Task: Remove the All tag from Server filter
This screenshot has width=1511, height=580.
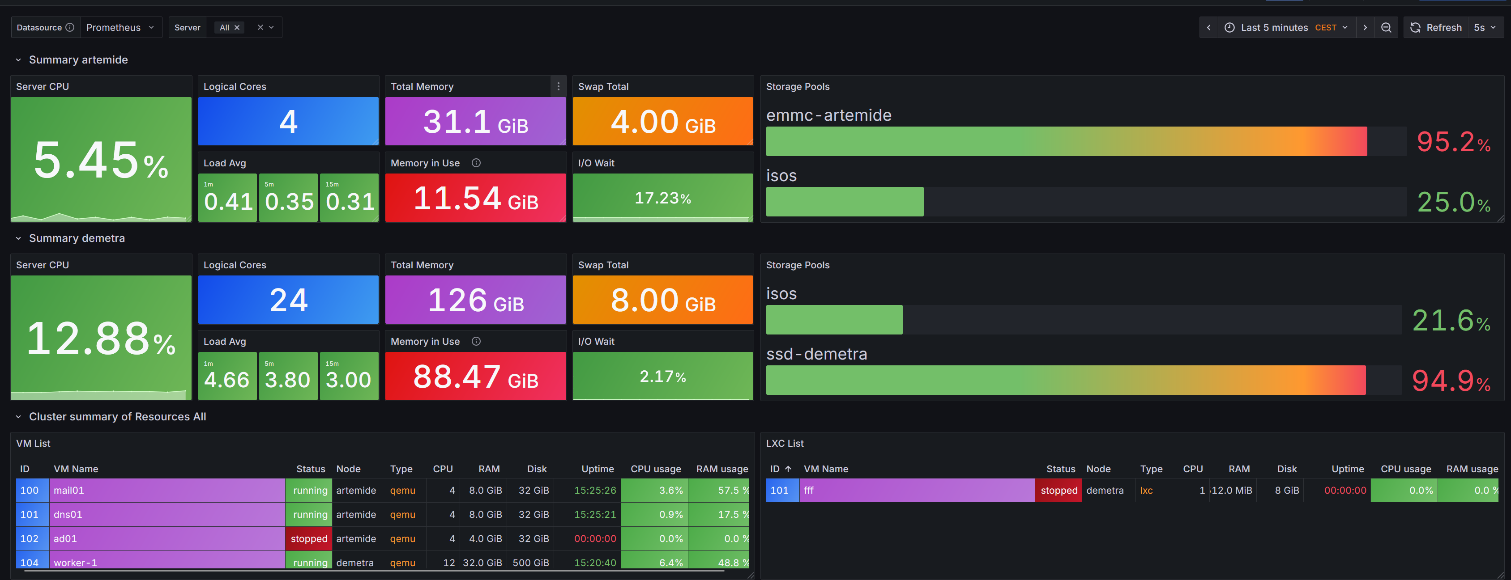Action: click(237, 28)
